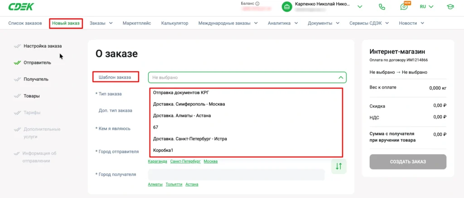Click the balance info icon
Screen dimensions: 464x198
click(257, 4)
